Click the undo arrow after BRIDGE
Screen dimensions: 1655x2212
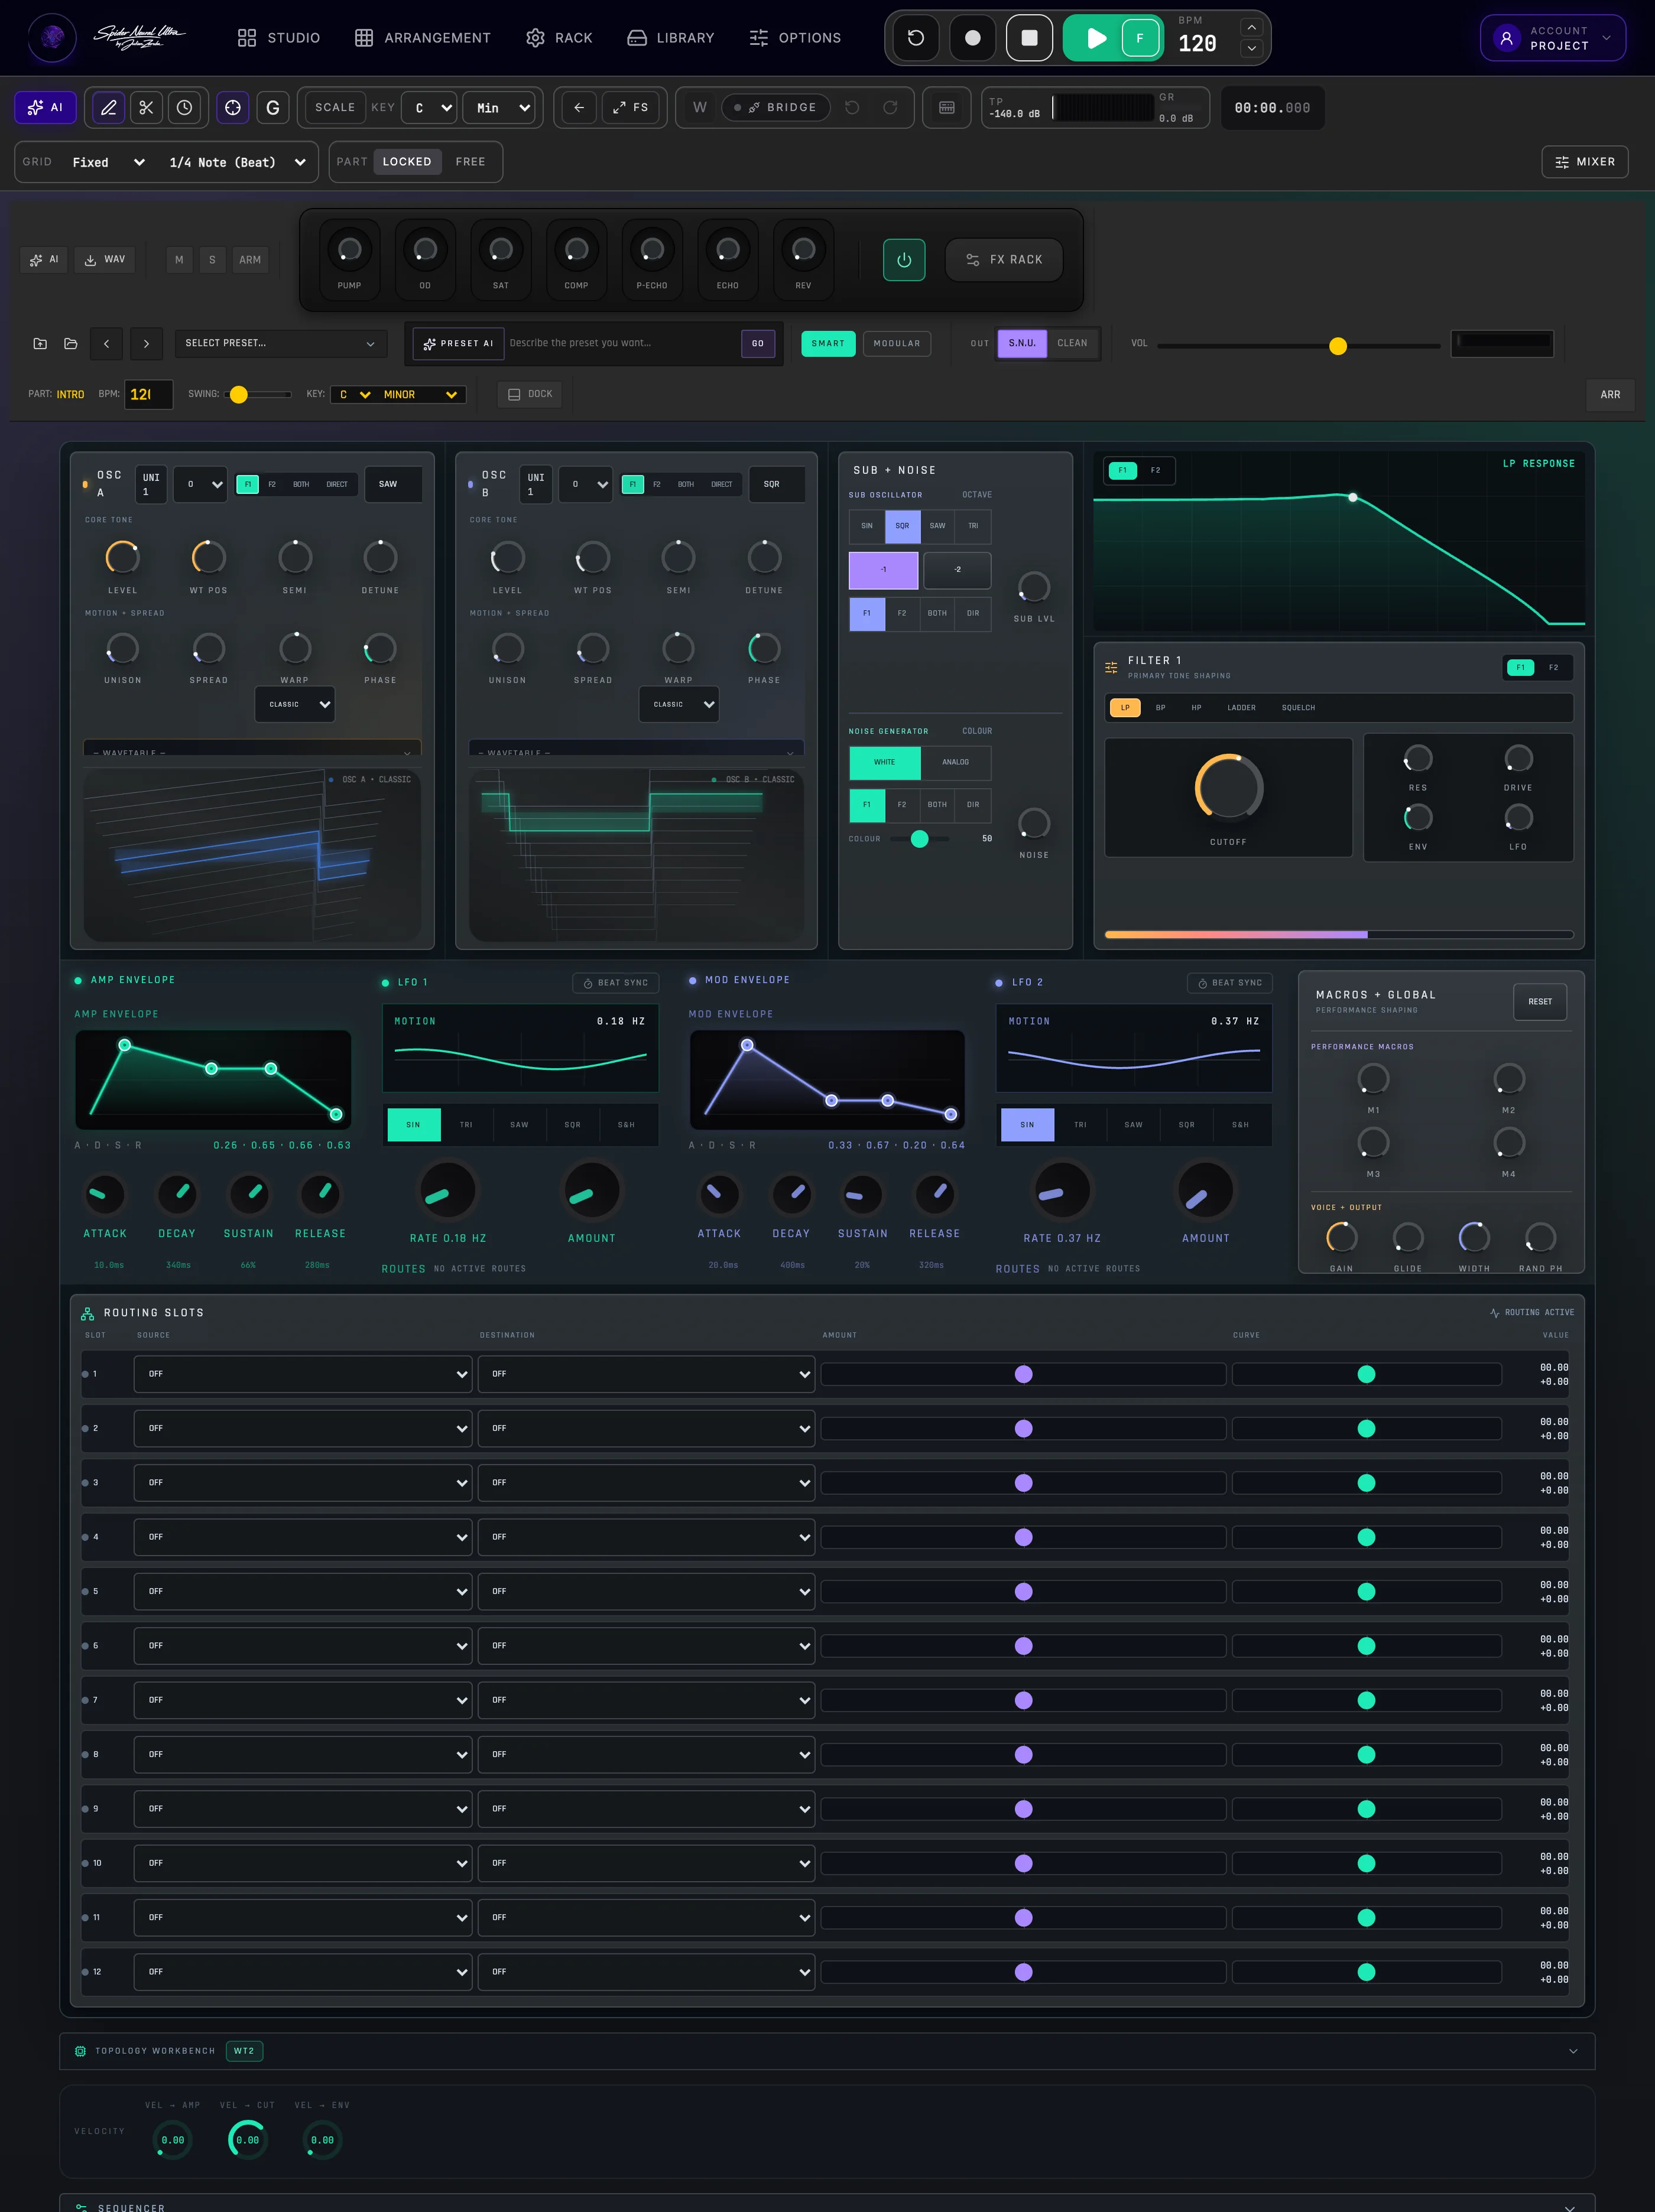coord(852,108)
